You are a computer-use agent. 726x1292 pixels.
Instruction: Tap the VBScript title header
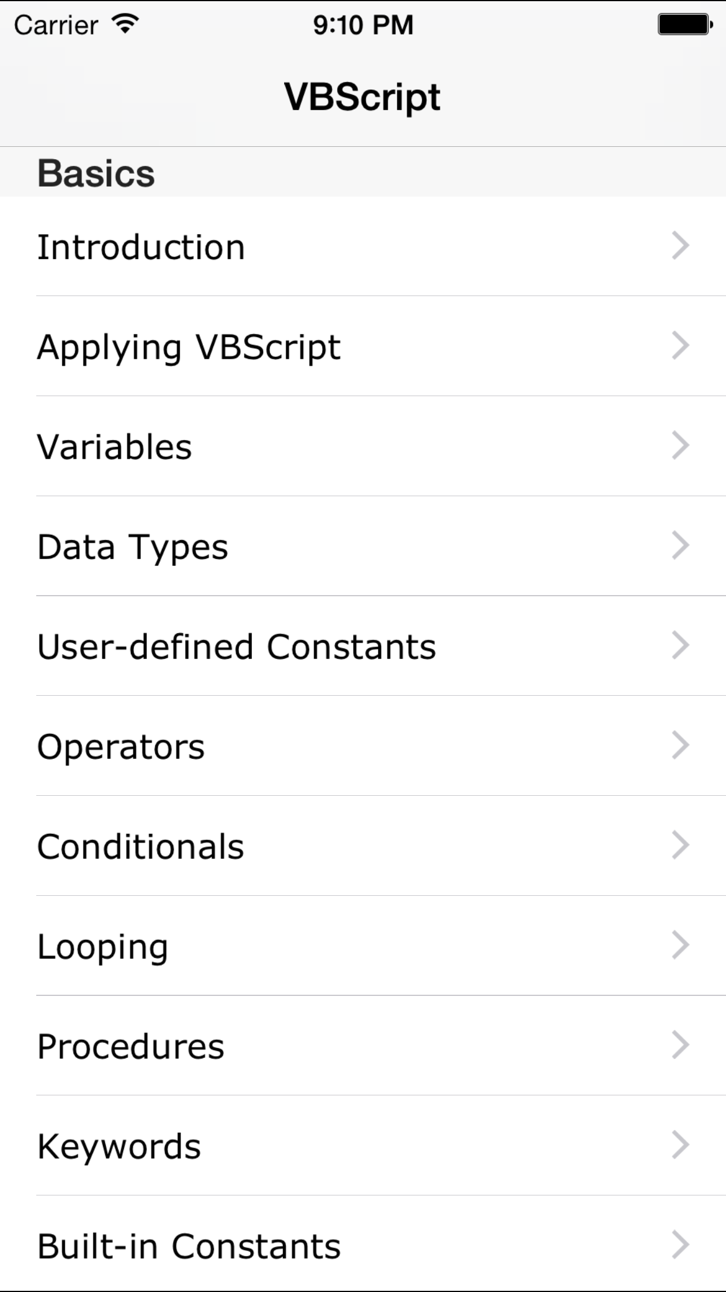[x=362, y=95]
